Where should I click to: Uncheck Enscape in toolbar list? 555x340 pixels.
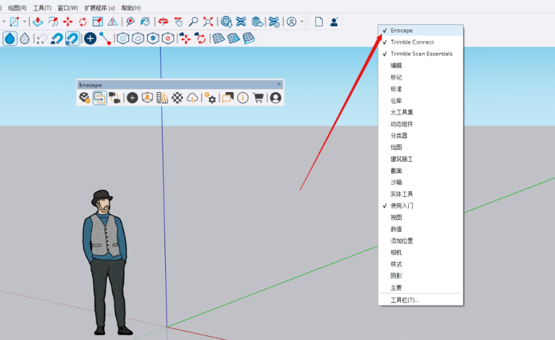point(402,31)
